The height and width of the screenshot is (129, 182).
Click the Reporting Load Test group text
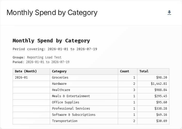coord(44,57)
